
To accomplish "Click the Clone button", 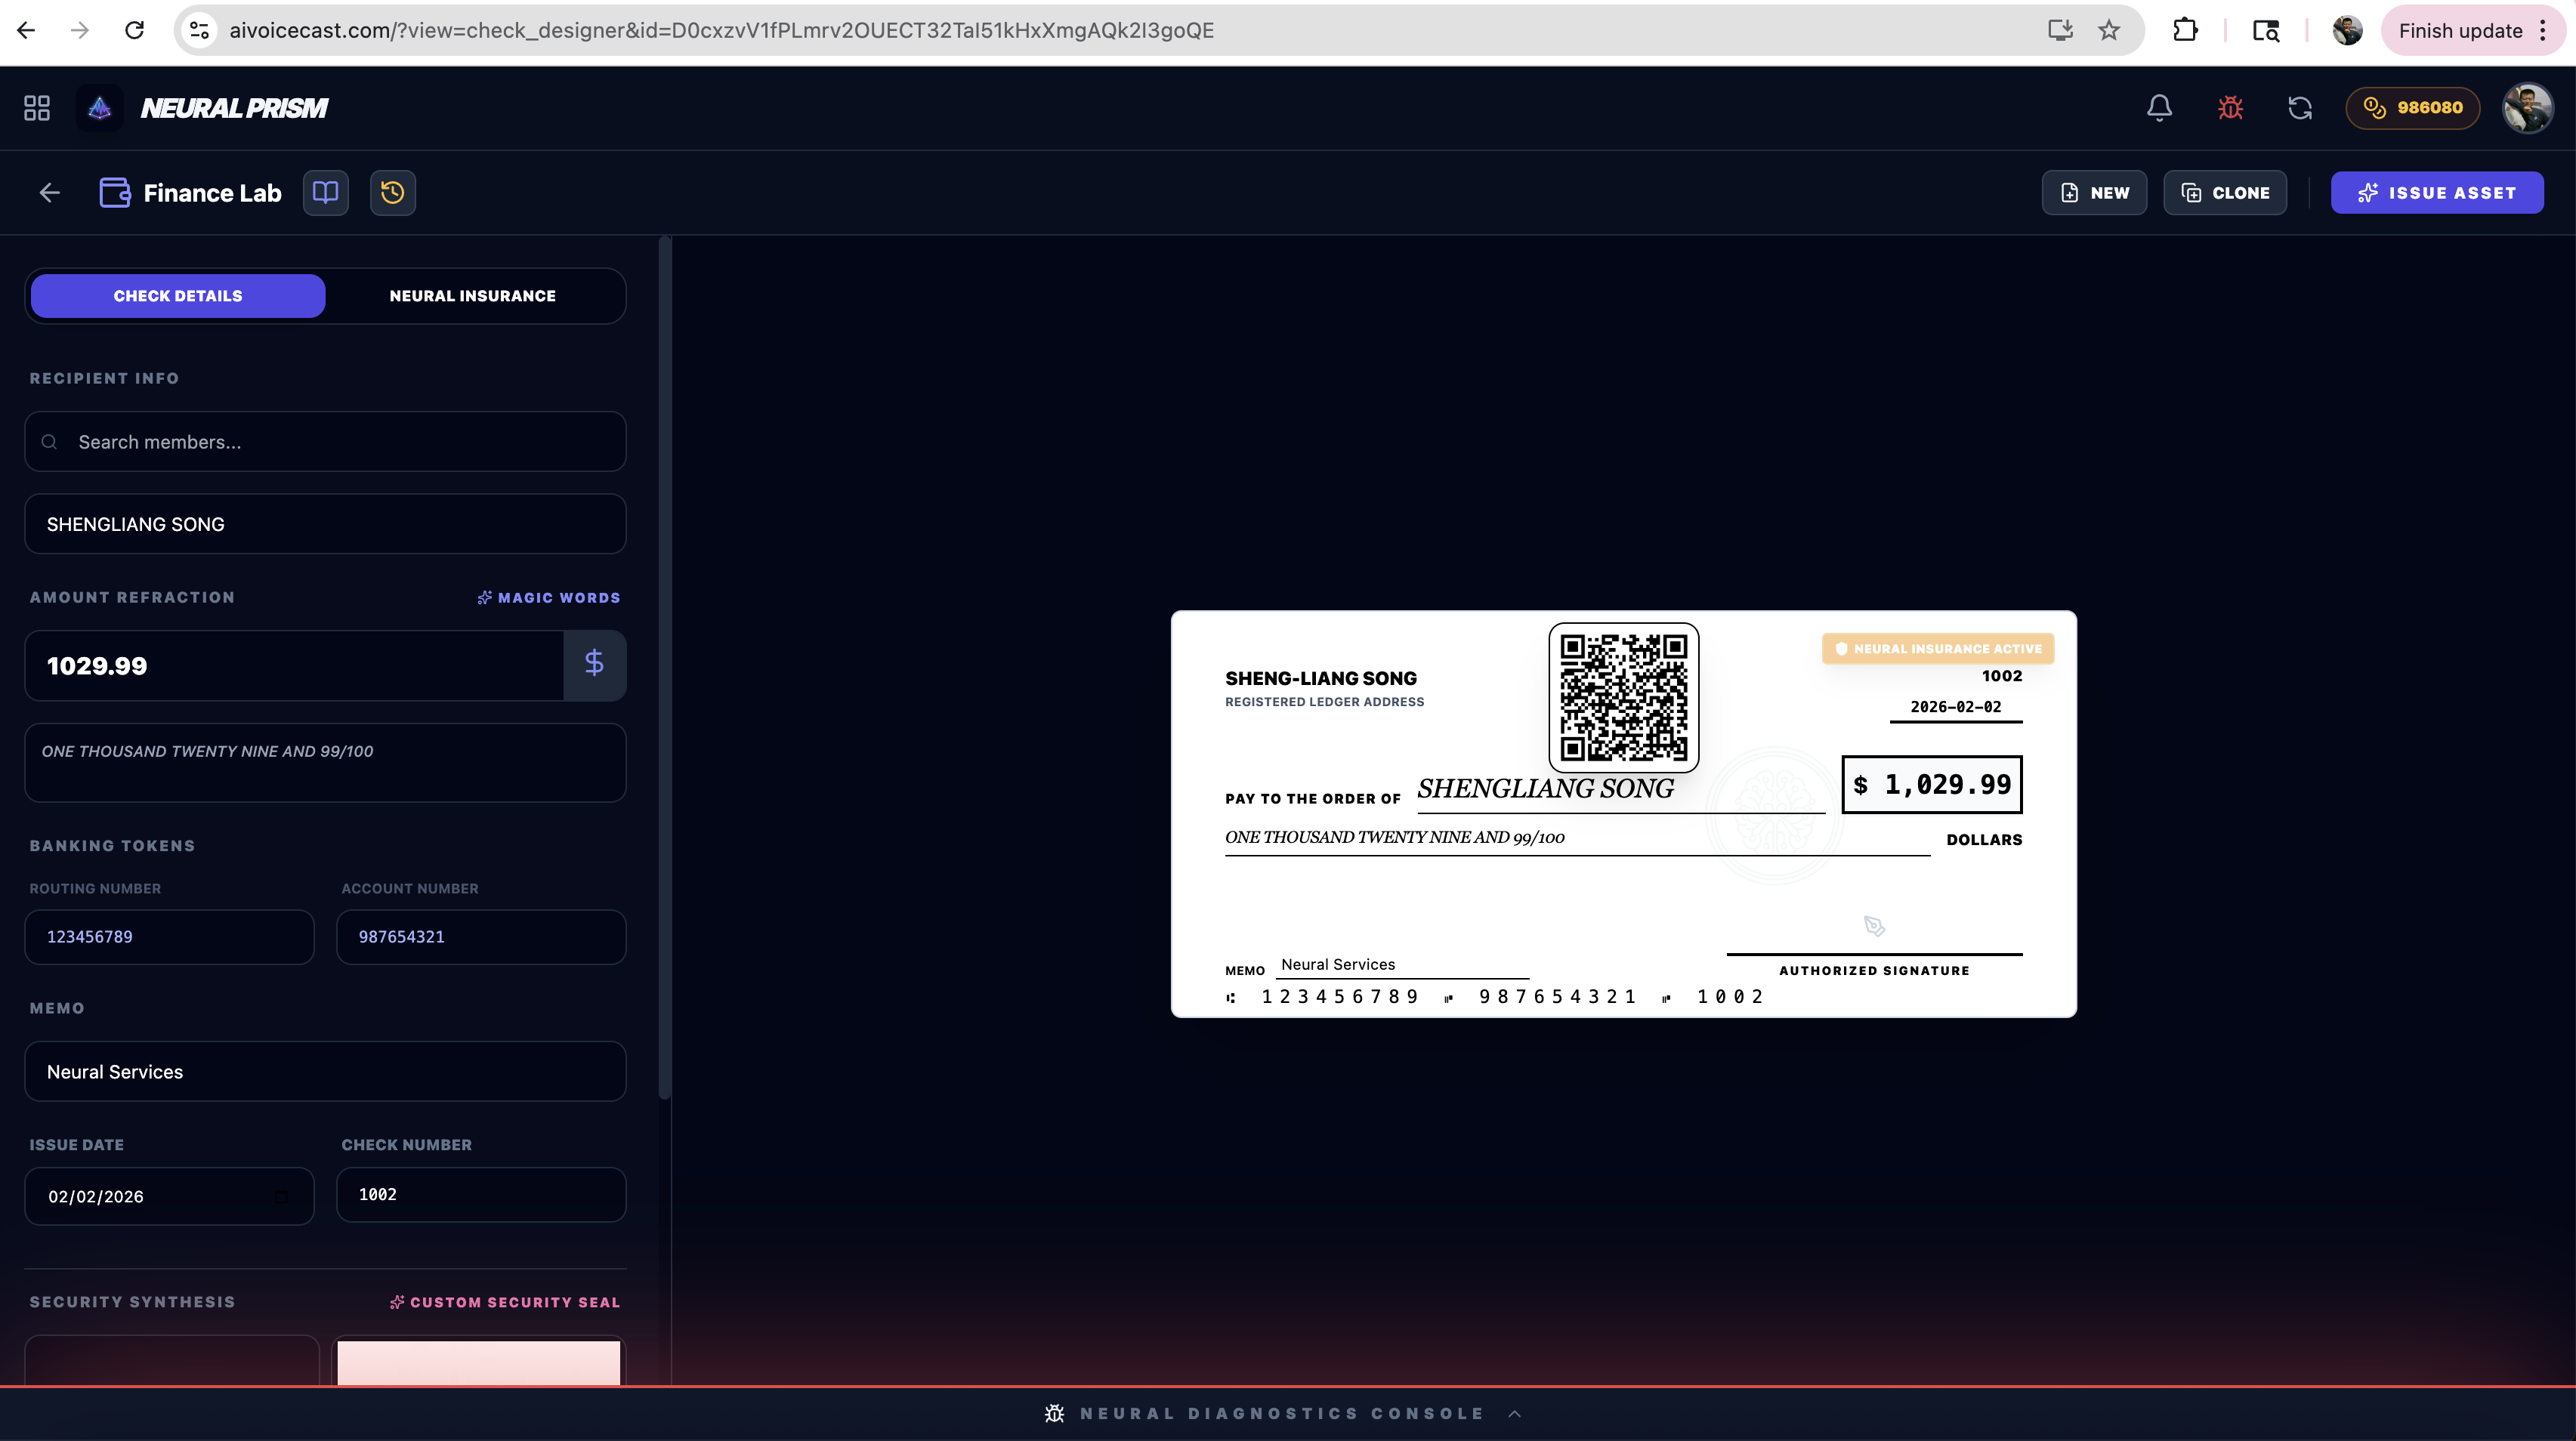I will tap(2225, 193).
